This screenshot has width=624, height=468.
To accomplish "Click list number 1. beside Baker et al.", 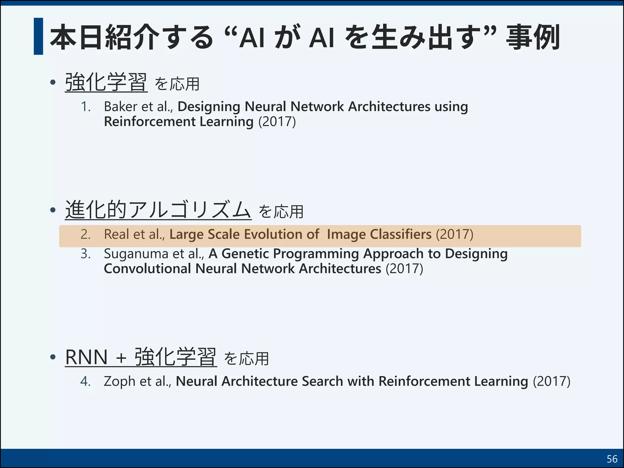I will 86,107.
